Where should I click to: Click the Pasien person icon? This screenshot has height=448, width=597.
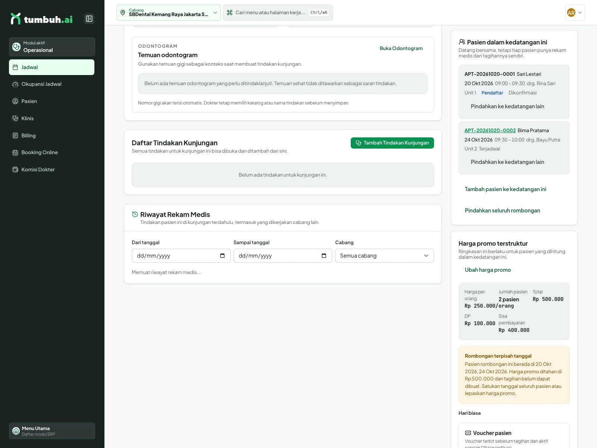[x=15, y=101]
